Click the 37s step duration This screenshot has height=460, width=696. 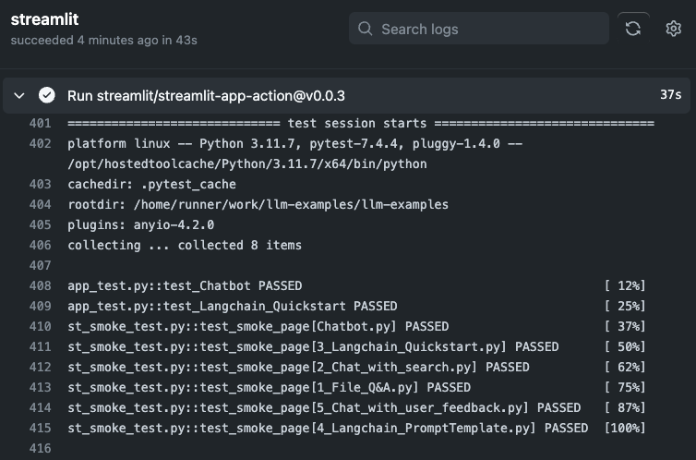coord(670,95)
